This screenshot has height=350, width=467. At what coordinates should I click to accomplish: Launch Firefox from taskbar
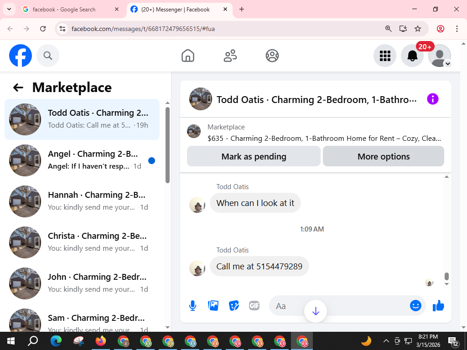101,341
